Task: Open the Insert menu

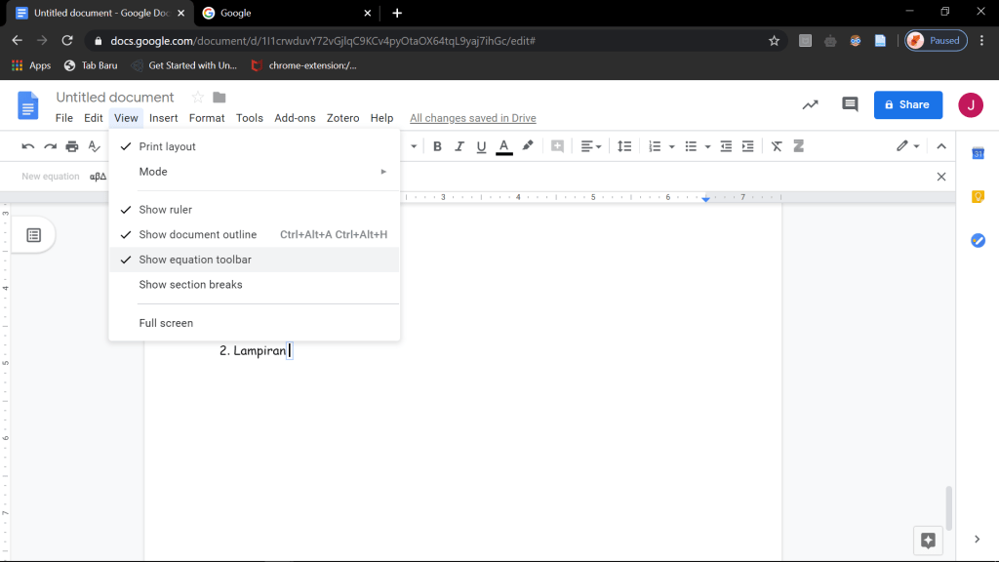Action: pyautogui.click(x=163, y=118)
